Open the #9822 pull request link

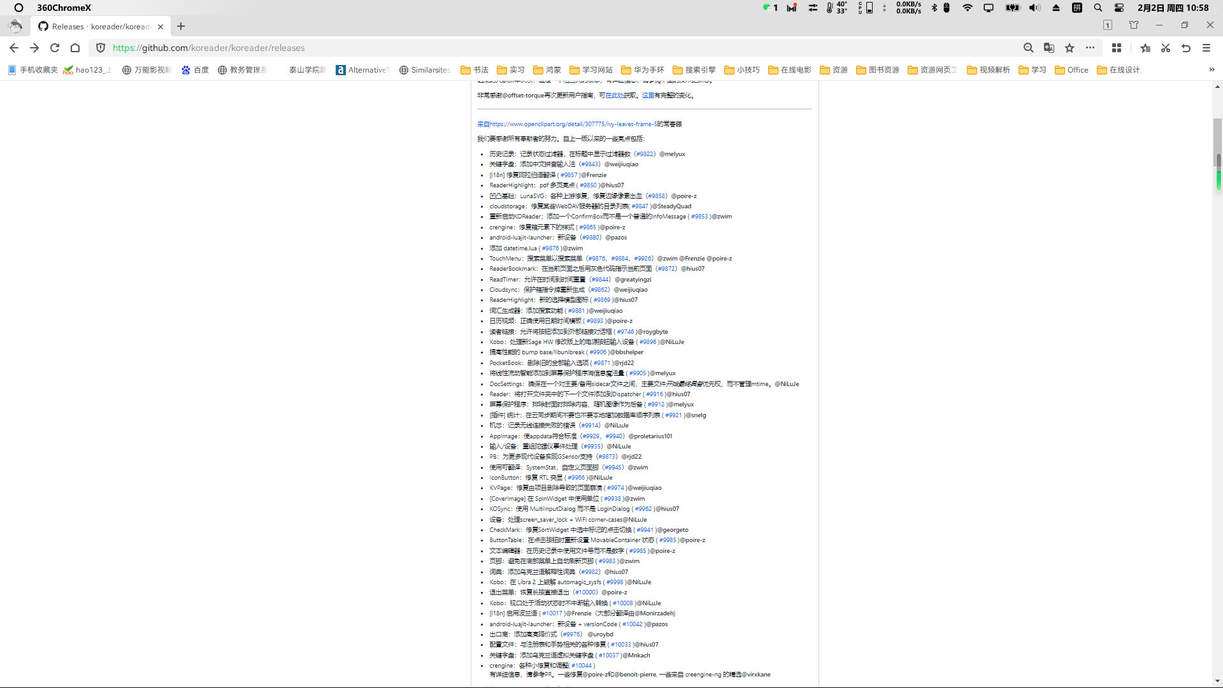coord(646,153)
